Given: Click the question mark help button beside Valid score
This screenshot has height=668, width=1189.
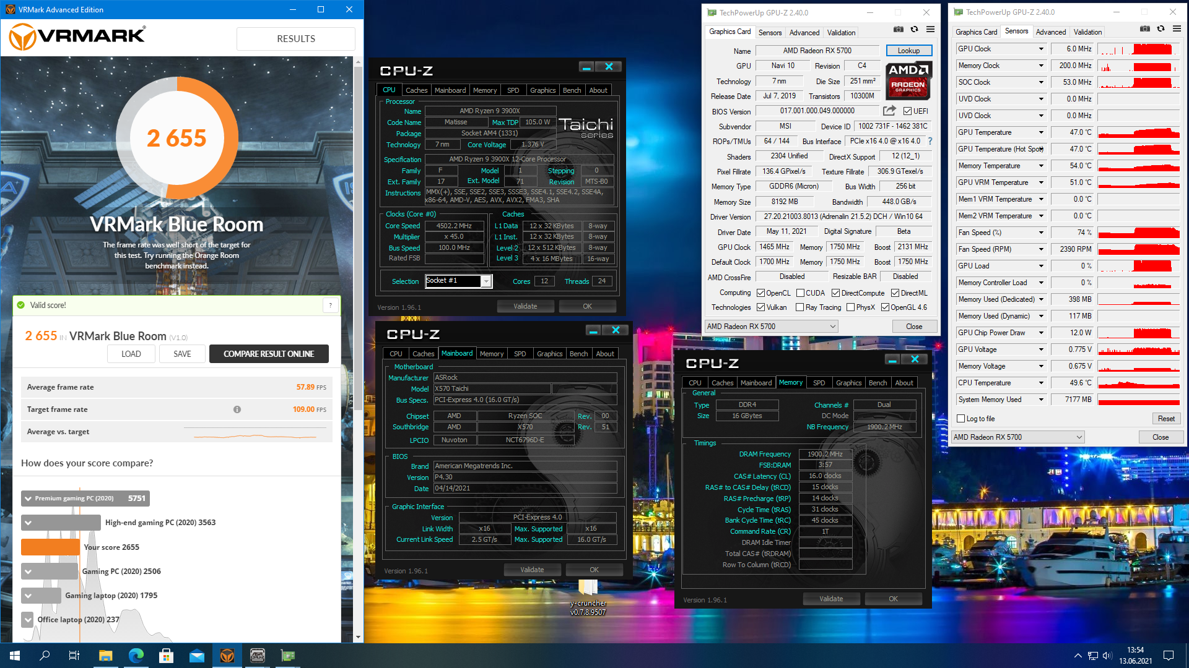Looking at the screenshot, I should click(331, 305).
